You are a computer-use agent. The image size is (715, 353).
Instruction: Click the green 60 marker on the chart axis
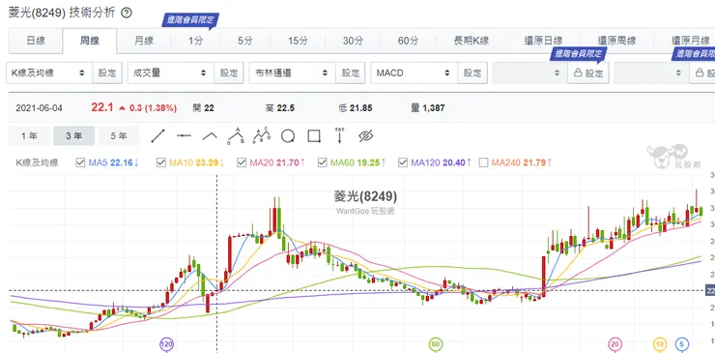tap(436, 345)
